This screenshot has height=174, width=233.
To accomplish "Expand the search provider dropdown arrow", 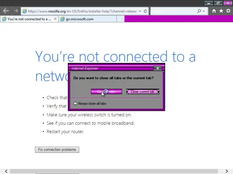I will 204,11.
